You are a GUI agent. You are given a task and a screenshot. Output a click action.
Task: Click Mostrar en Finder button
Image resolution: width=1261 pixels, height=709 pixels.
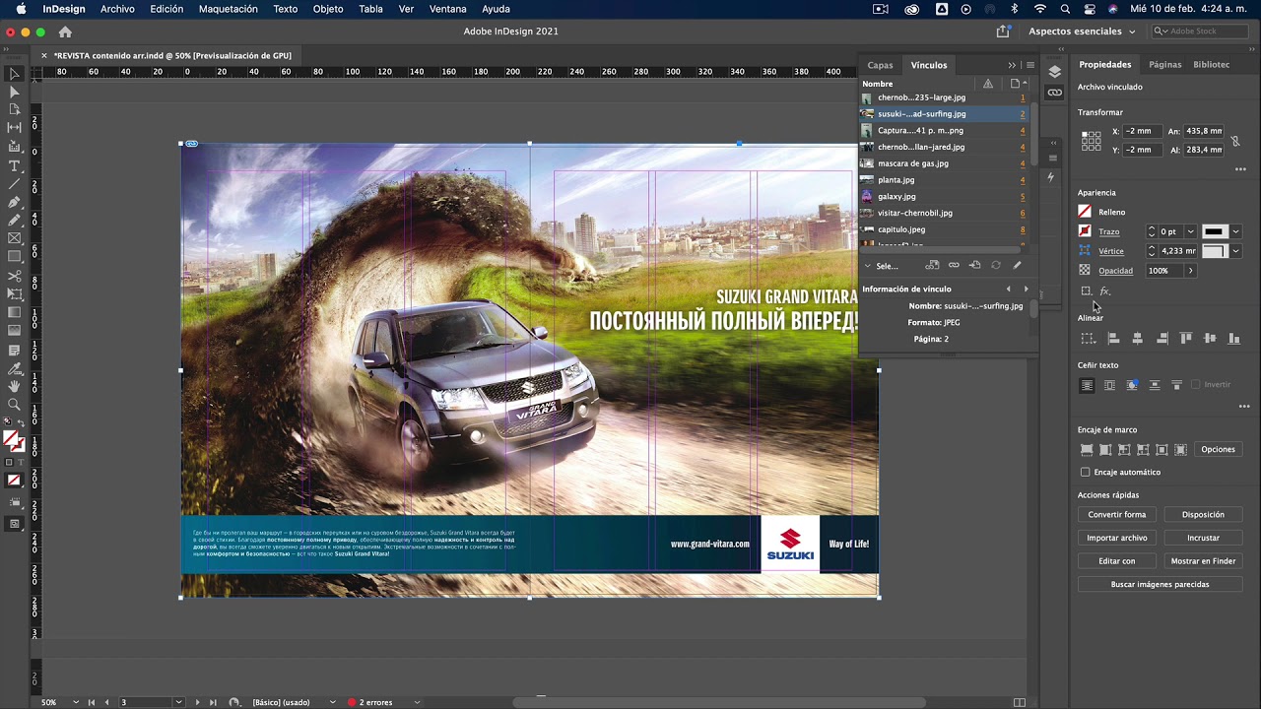pyautogui.click(x=1203, y=560)
